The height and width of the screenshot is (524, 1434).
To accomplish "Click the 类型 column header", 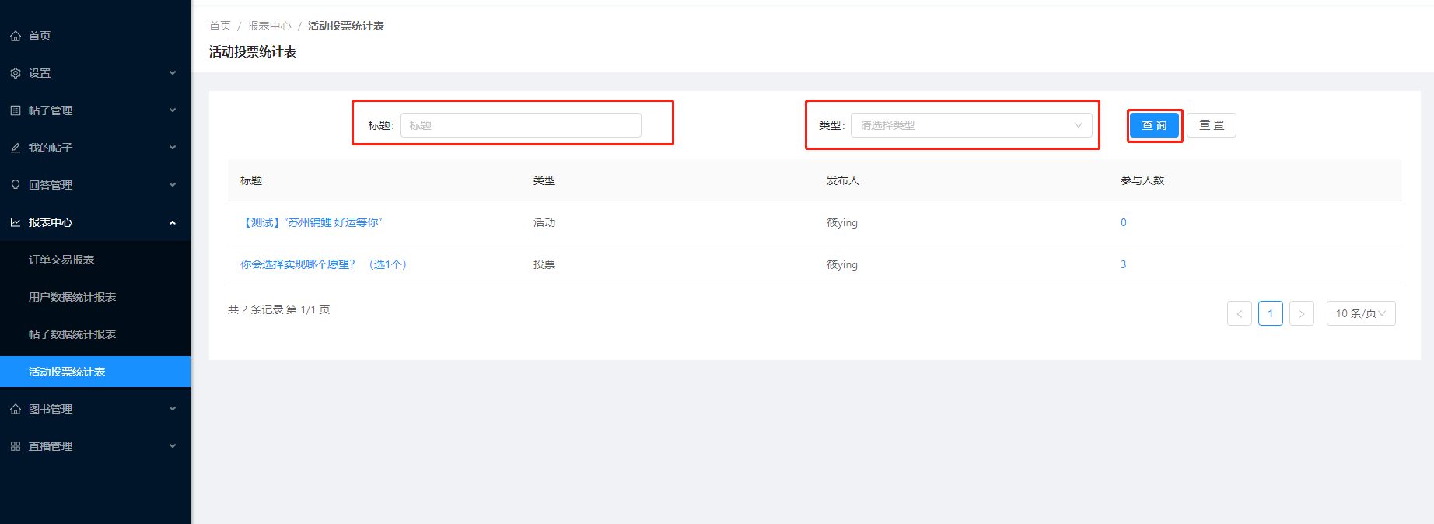I will (x=544, y=180).
